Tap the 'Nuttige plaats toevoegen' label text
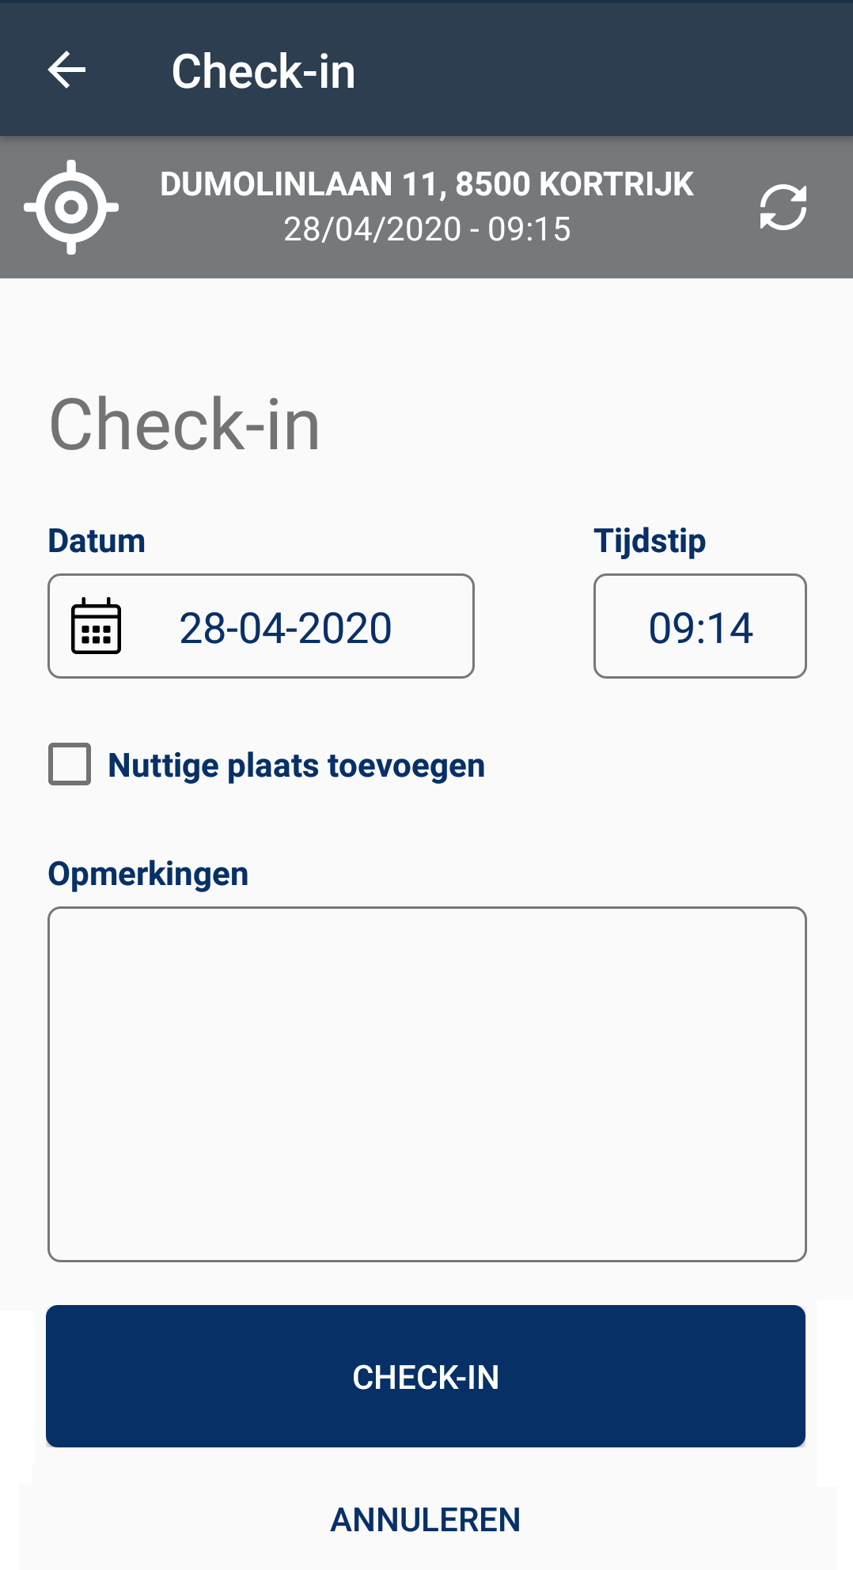The image size is (853, 1570). pos(296,766)
